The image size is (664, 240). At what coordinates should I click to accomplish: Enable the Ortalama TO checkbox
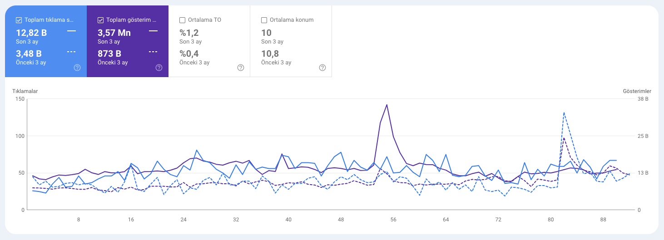click(182, 20)
